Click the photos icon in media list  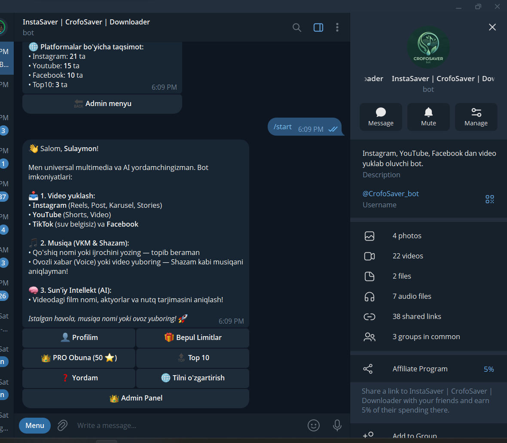point(369,236)
